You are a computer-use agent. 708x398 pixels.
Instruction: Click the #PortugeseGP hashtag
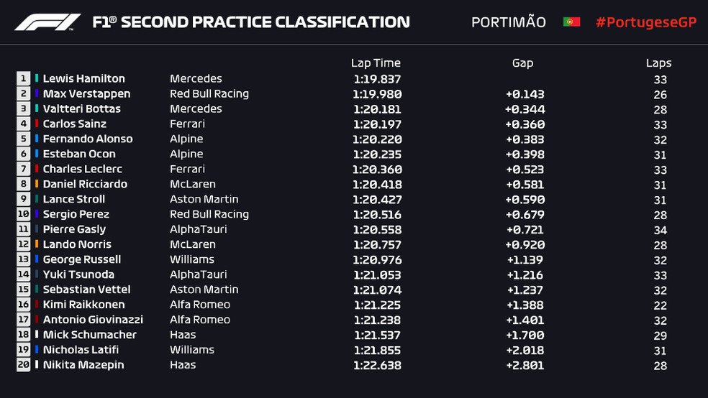click(645, 22)
